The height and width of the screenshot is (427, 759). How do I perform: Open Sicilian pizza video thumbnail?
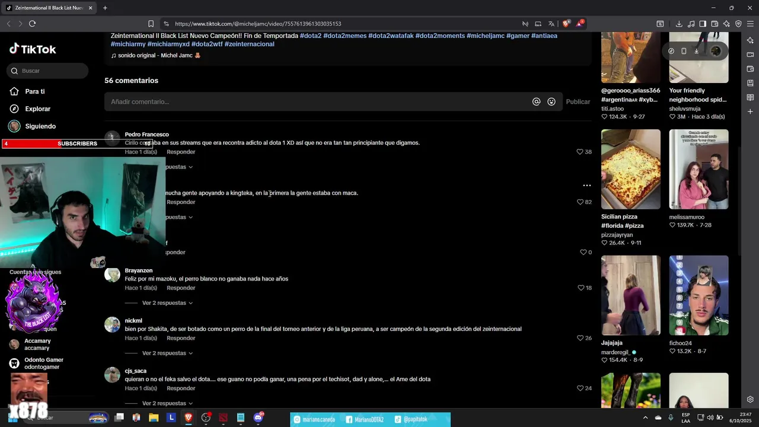click(630, 169)
